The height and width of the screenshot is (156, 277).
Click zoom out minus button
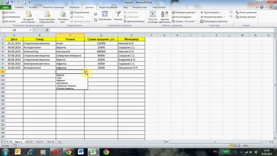[251, 146]
